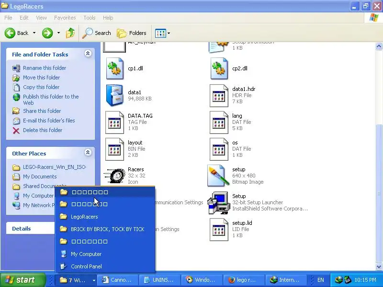Select the cp2.dll file icon
This screenshot has width=383, height=287.
219,68
